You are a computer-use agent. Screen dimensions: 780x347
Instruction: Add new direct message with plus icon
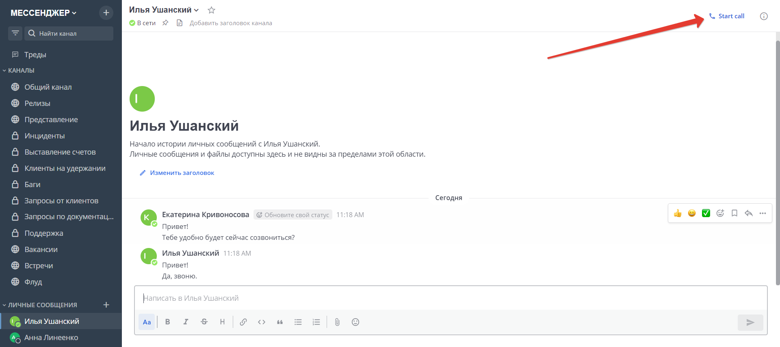coord(106,305)
